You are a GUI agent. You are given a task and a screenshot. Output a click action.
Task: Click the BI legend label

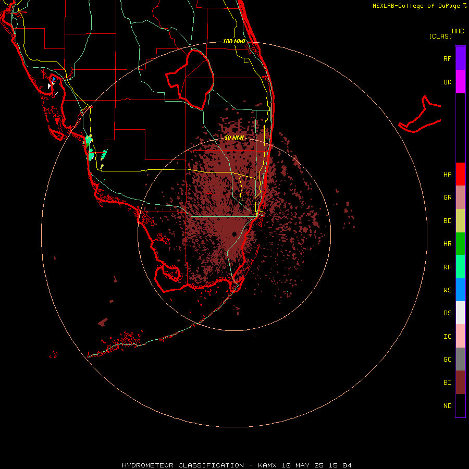click(448, 382)
